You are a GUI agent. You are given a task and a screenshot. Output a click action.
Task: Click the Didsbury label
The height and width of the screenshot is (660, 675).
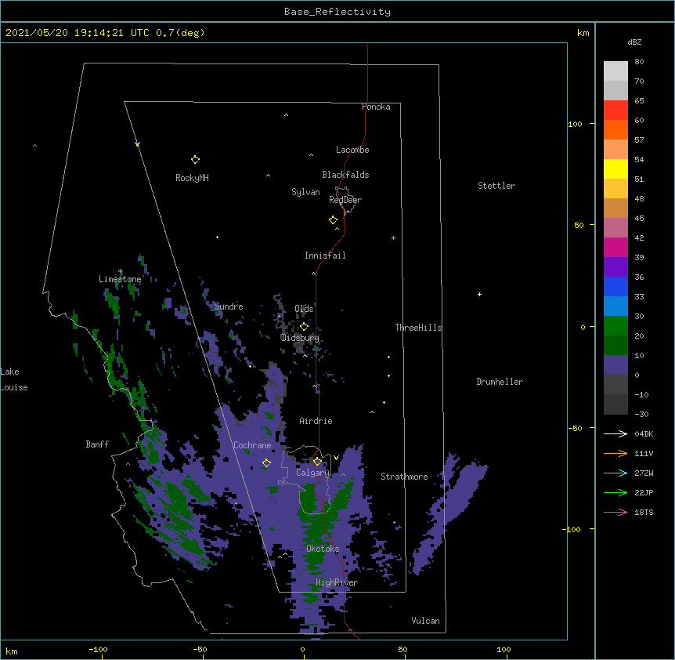(300, 338)
